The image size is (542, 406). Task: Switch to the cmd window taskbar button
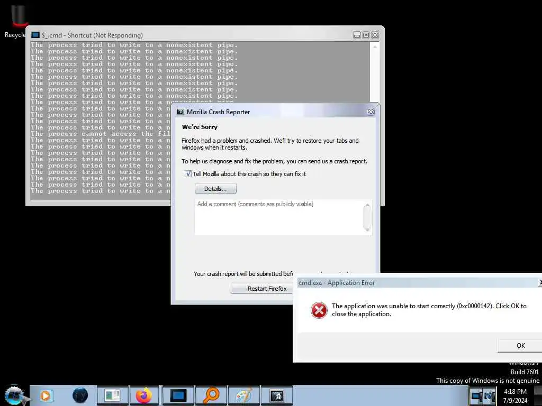(178, 395)
